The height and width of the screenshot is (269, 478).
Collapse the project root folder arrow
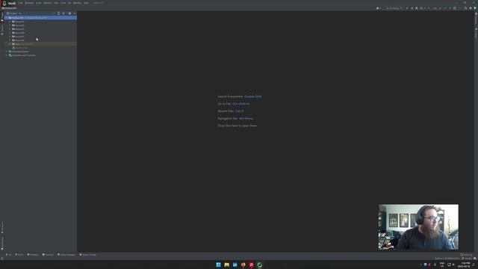coord(7,18)
